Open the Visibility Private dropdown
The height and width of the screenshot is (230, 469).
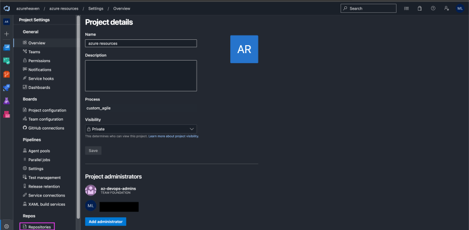[141, 129]
